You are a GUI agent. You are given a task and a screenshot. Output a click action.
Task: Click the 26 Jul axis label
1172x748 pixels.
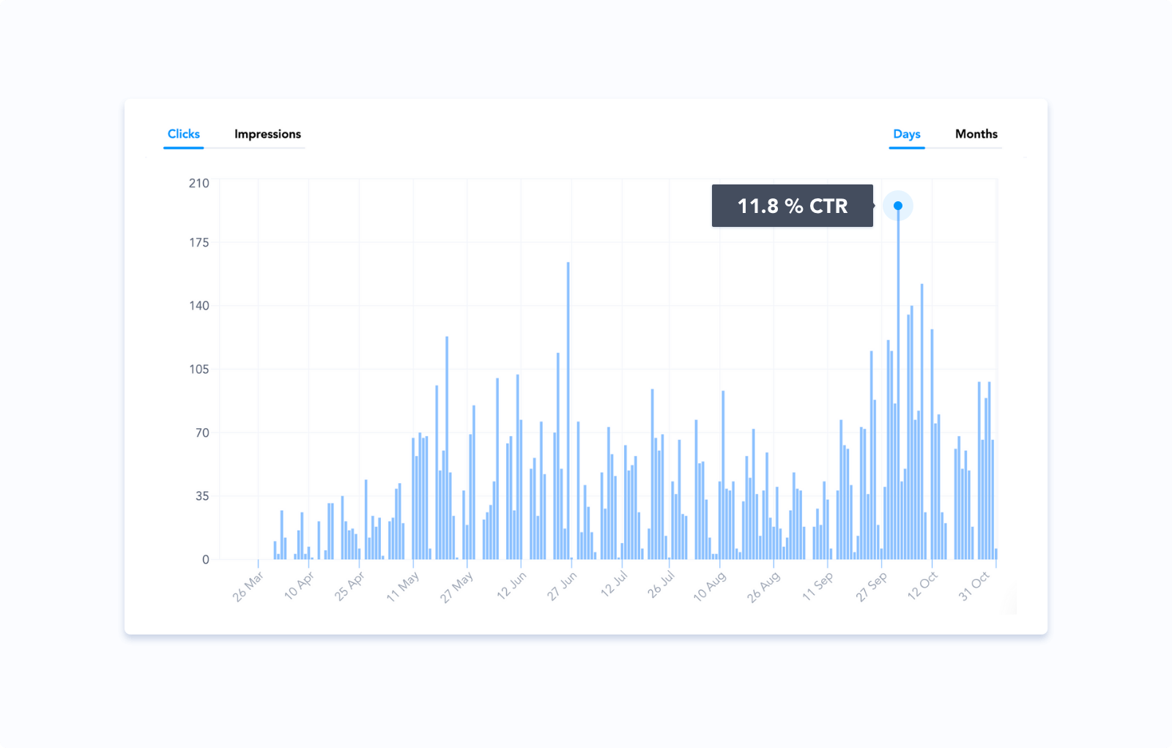[x=661, y=585]
